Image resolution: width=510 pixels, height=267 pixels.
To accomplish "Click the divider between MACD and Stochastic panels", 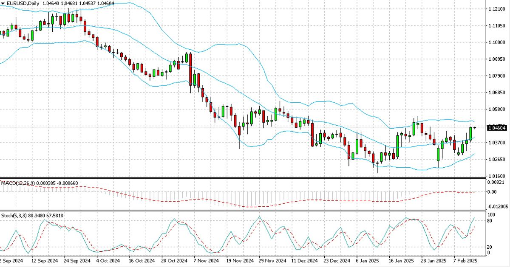I will coord(242,210).
